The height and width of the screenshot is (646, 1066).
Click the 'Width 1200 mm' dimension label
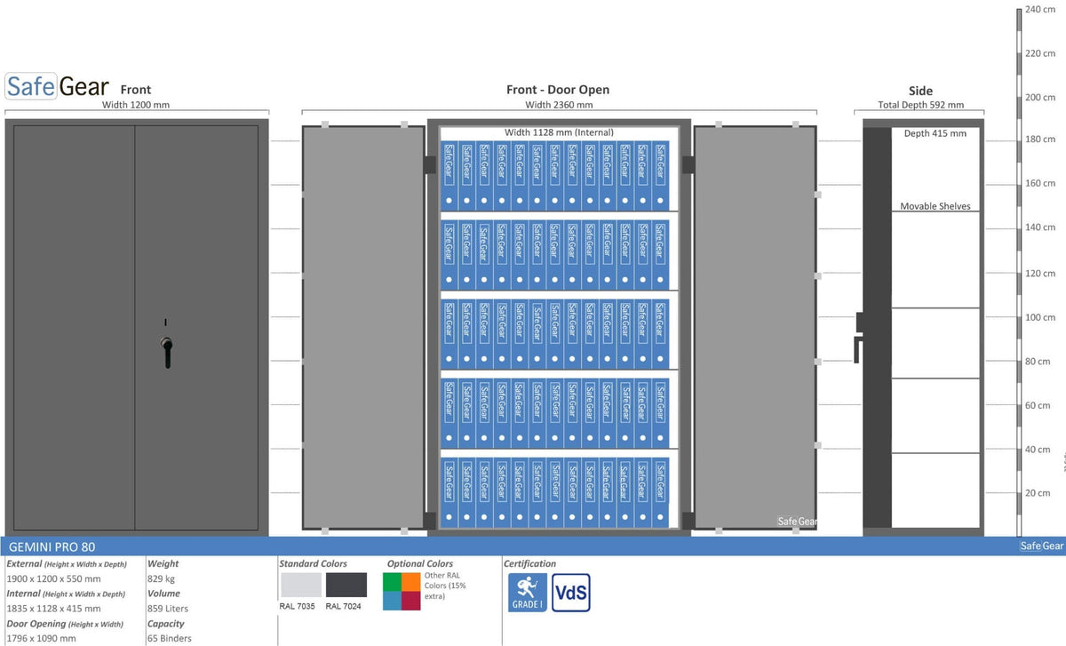tap(136, 105)
